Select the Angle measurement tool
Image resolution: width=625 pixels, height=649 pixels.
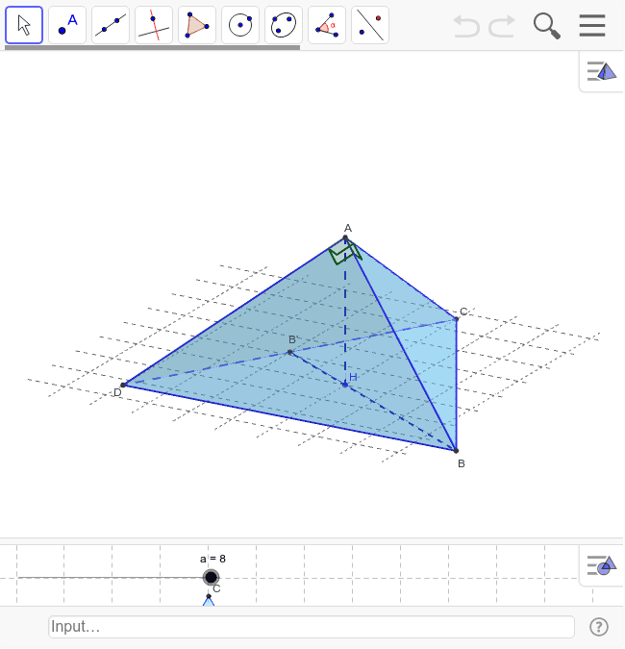327,25
